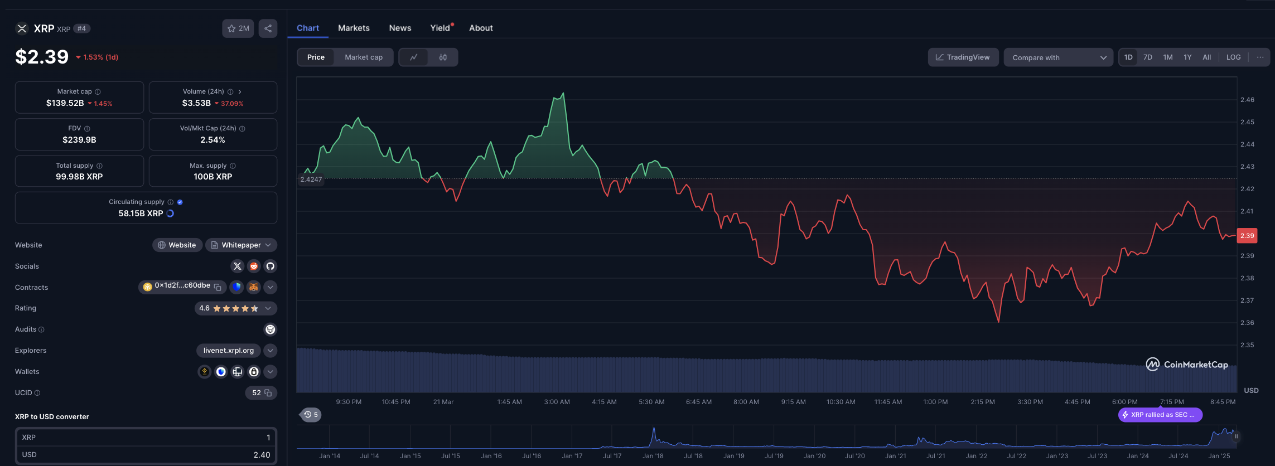
Task: Visit the XRP Website link
Action: click(177, 245)
